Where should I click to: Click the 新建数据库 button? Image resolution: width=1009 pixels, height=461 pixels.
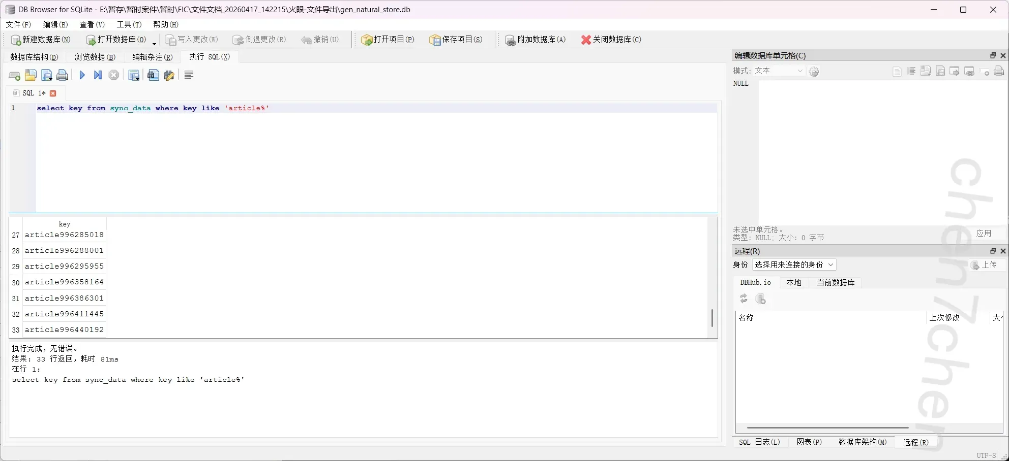(41, 40)
